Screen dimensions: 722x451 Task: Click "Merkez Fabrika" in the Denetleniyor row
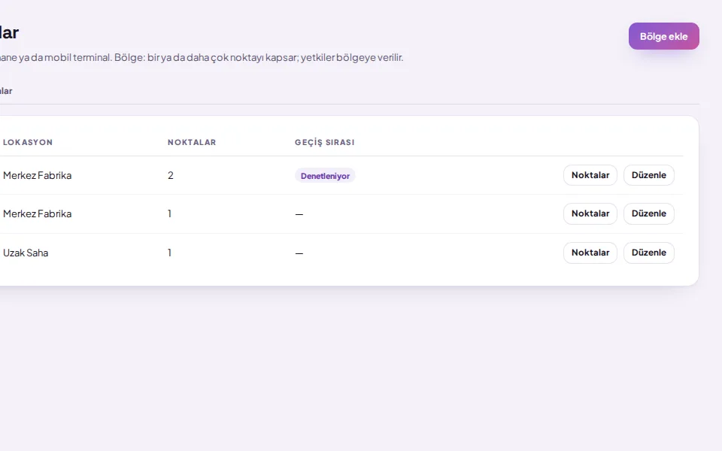pos(38,175)
